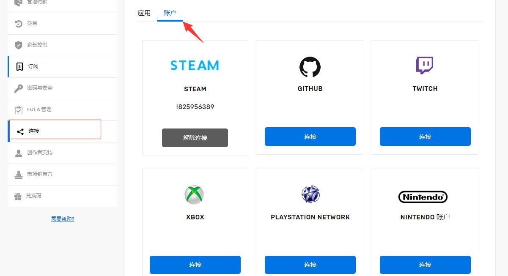
Task: Click the Nintendo logo
Action: click(423, 197)
